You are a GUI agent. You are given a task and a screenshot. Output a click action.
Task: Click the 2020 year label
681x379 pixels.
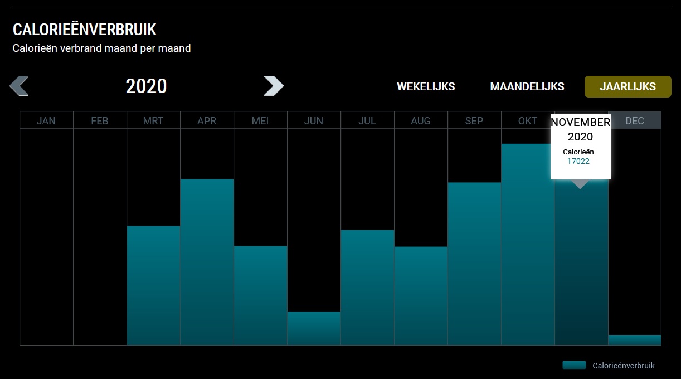click(146, 86)
